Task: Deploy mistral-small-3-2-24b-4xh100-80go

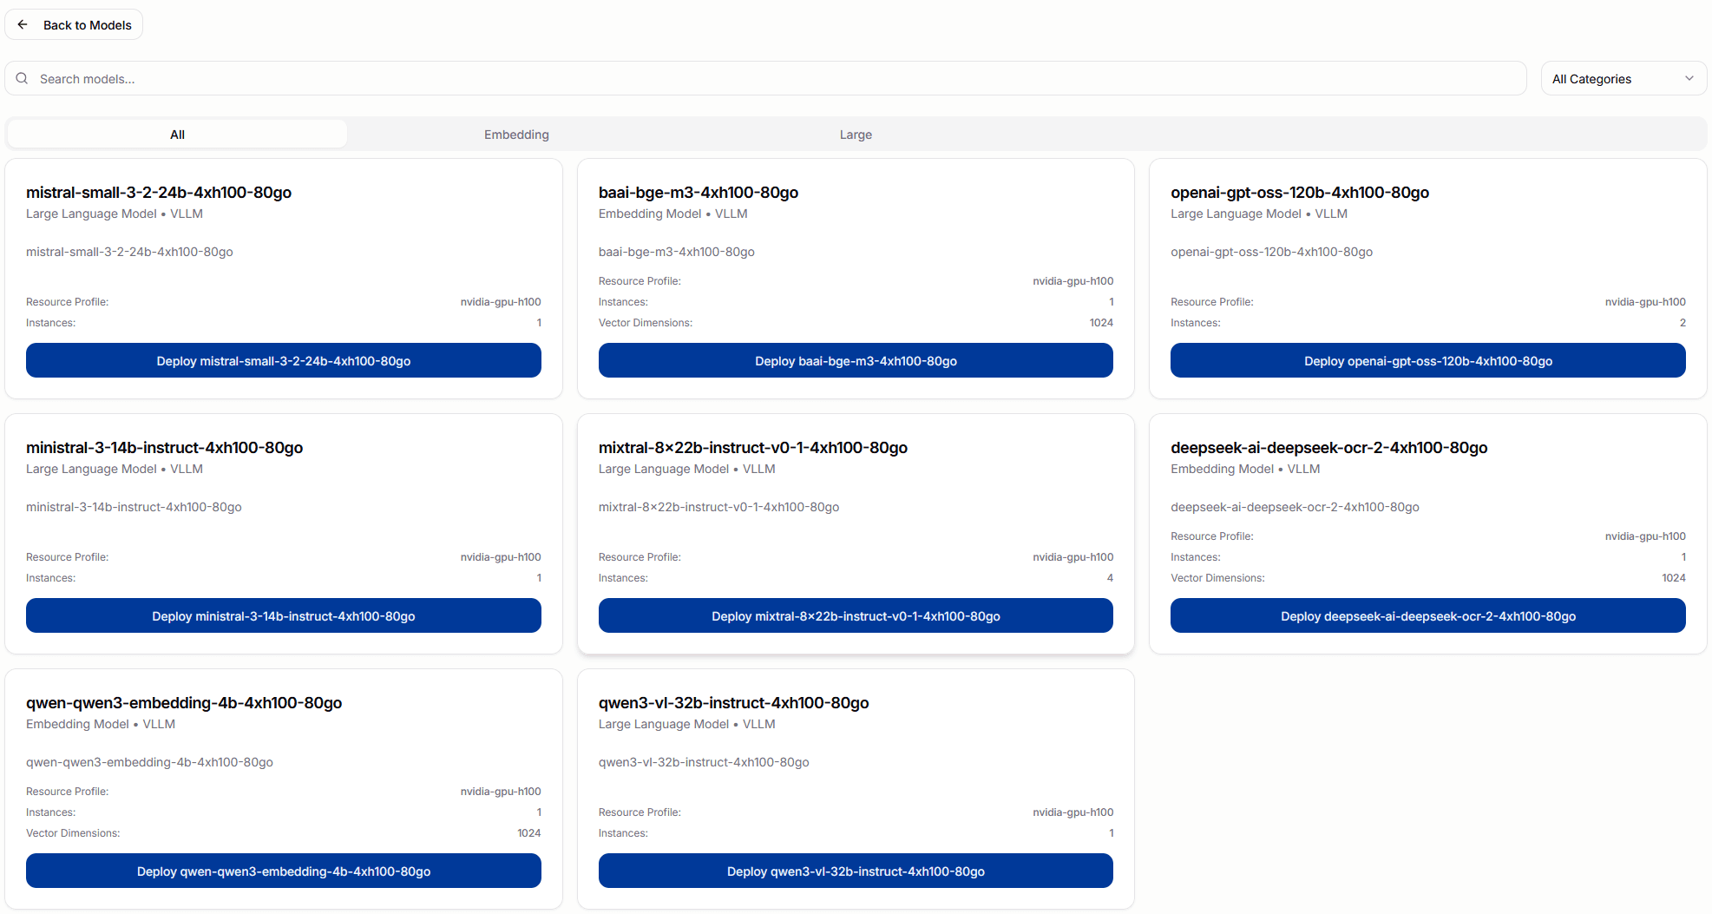Action: tap(284, 360)
